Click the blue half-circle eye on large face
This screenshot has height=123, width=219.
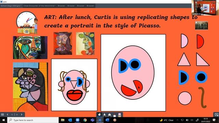tap(123, 66)
